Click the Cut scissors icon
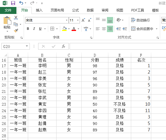Viewport: 166px width, 140px height. coord(16,18)
